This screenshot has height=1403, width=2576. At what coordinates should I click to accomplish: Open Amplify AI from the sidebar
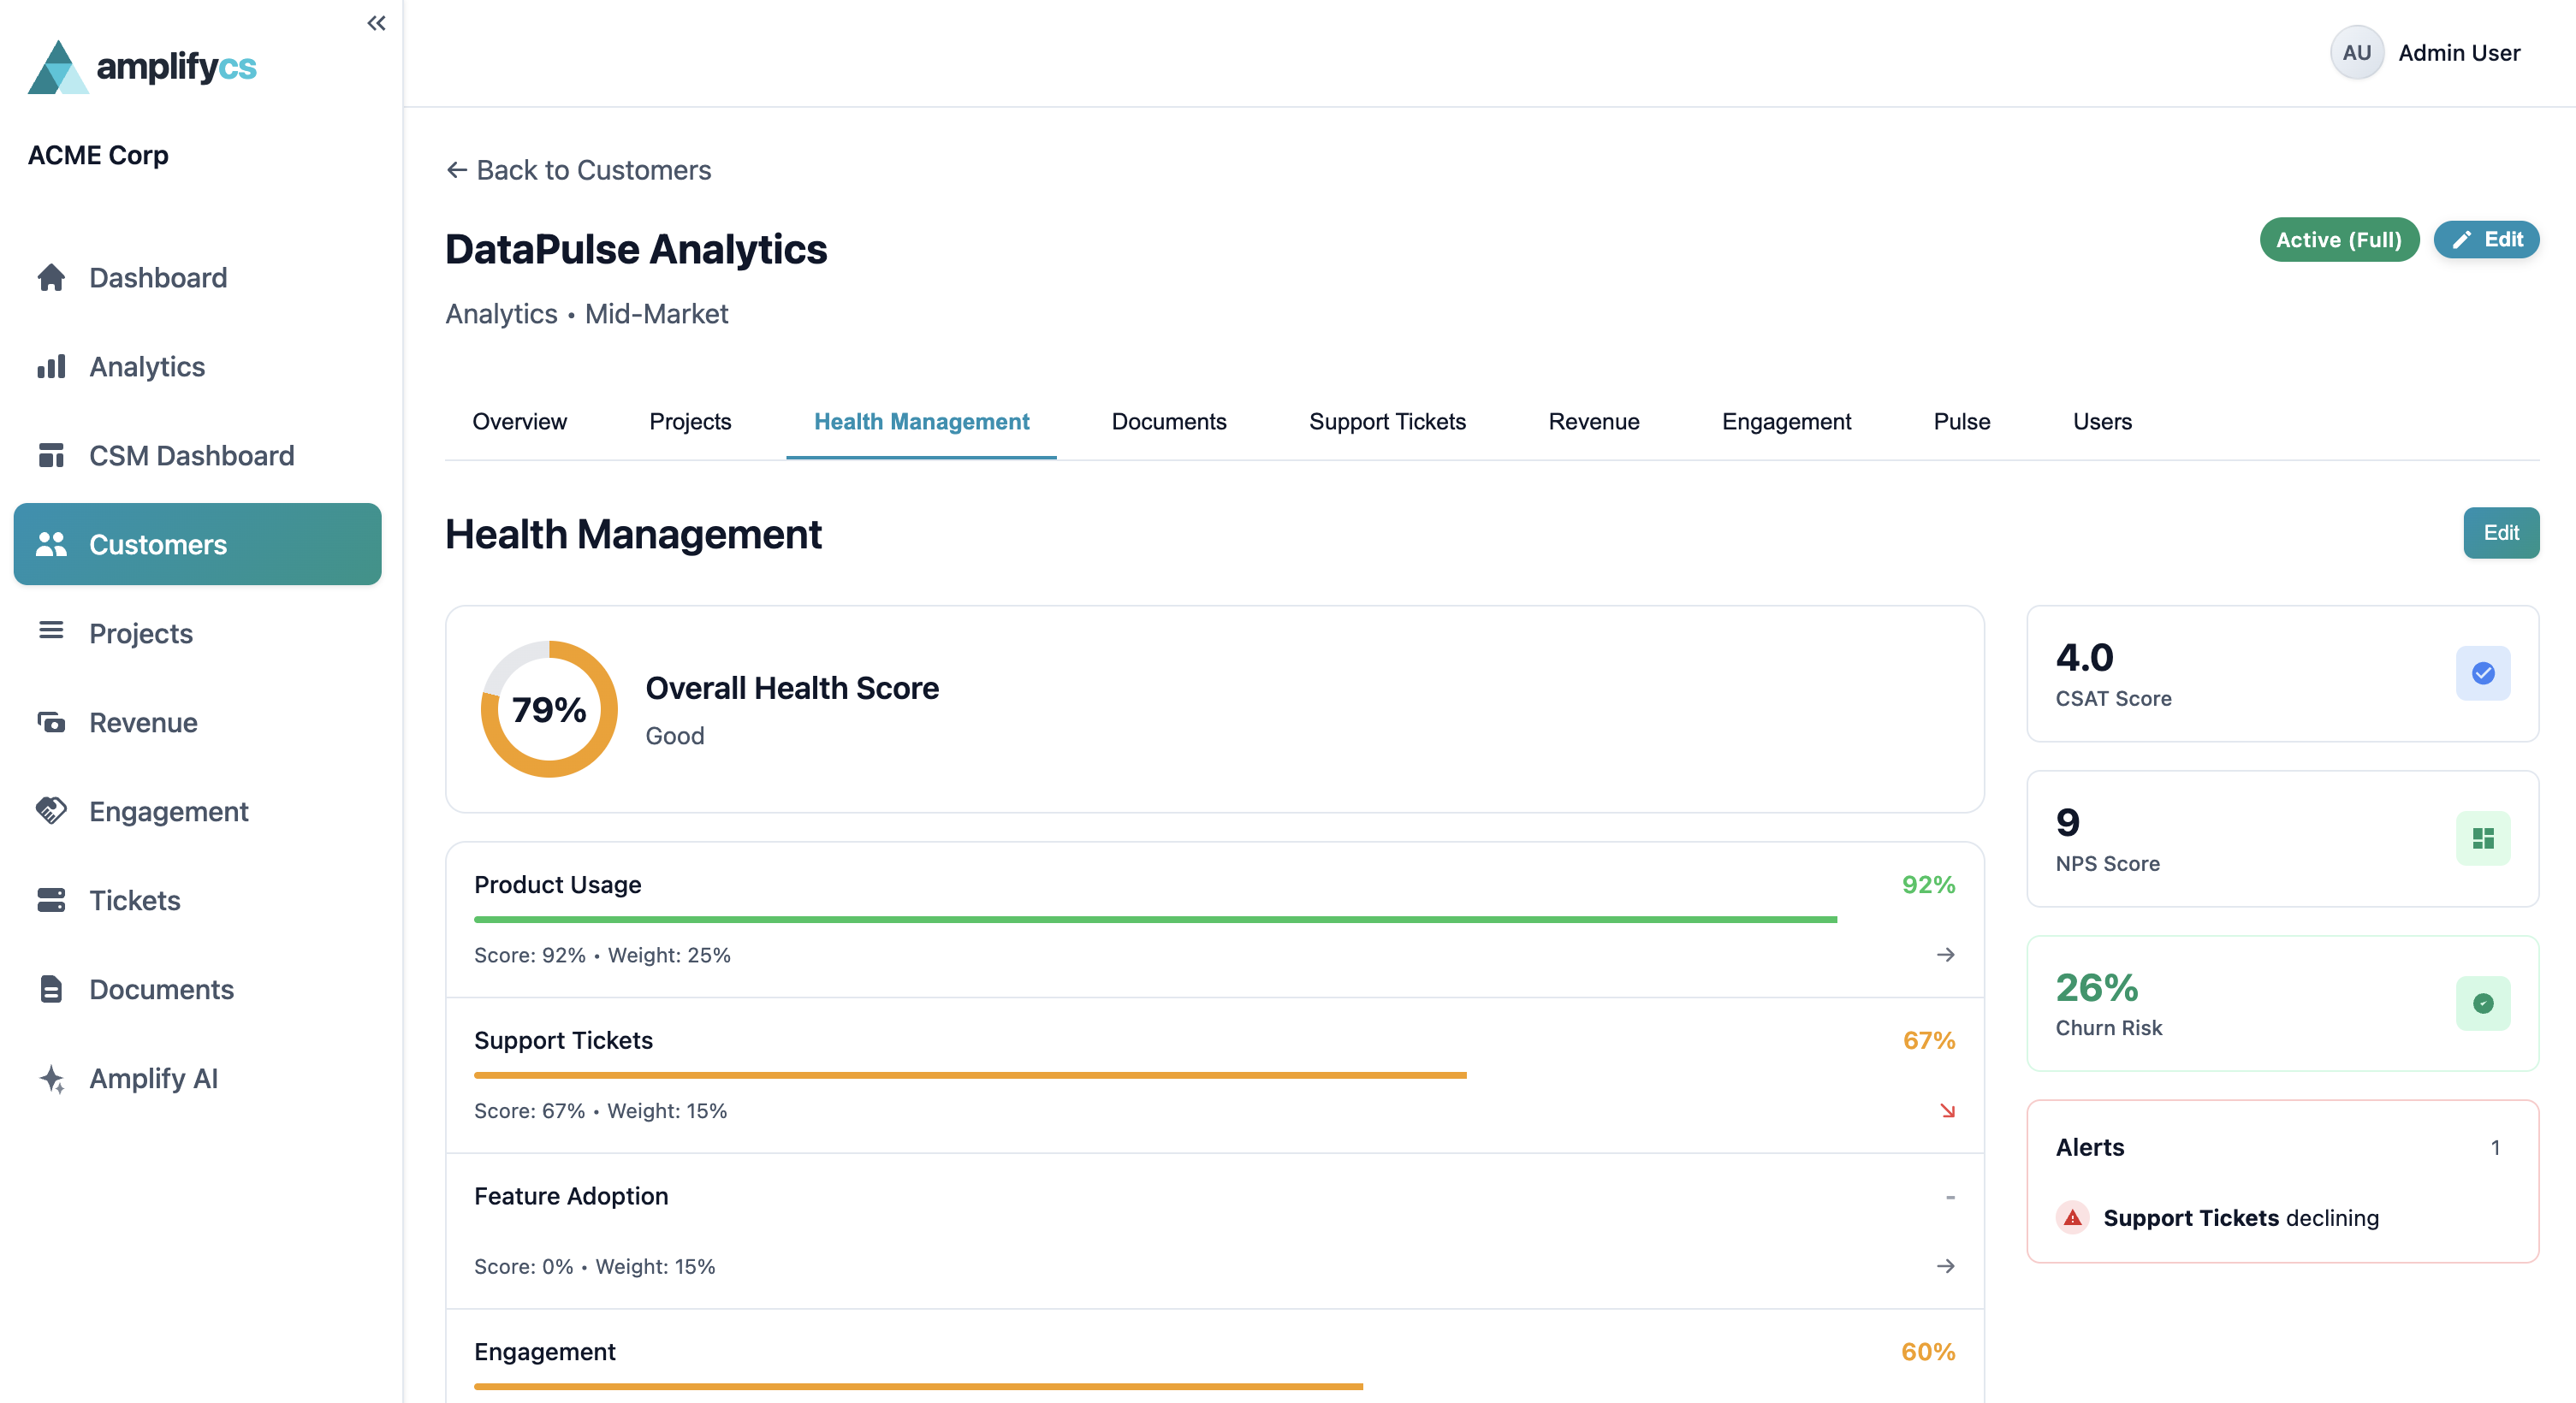pyautogui.click(x=52, y=1078)
